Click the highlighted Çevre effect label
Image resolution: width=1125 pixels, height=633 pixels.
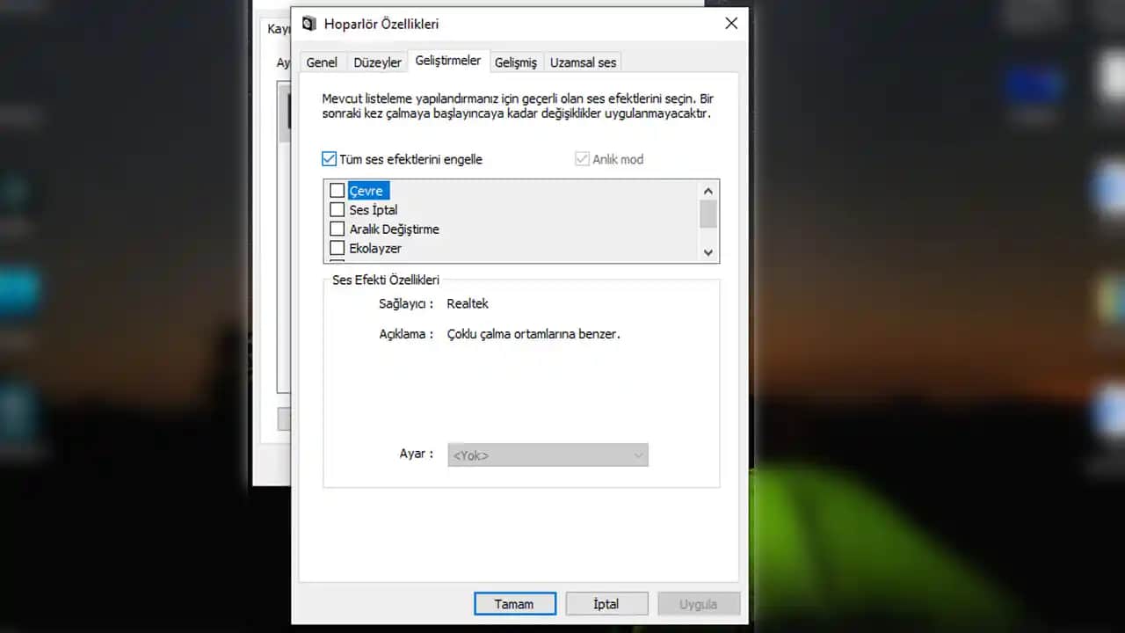tap(367, 190)
